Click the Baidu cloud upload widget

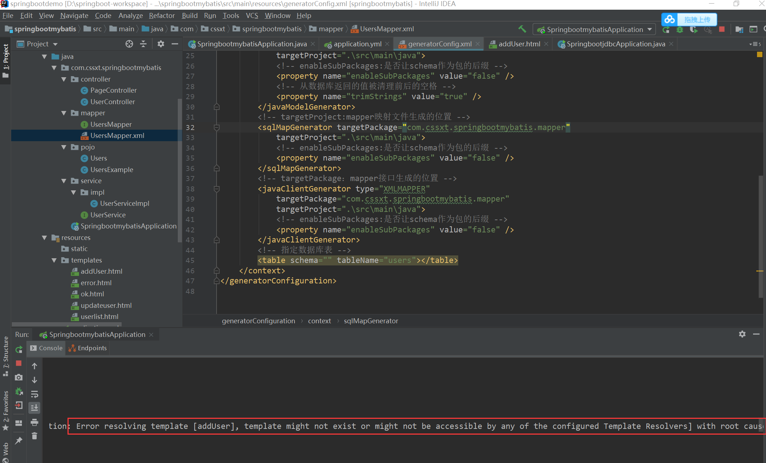[689, 19]
